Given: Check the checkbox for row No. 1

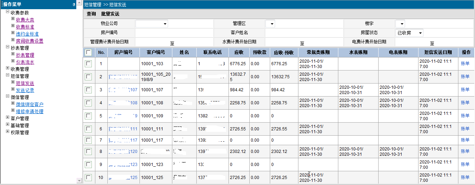Looking at the screenshot, I should (89, 64).
